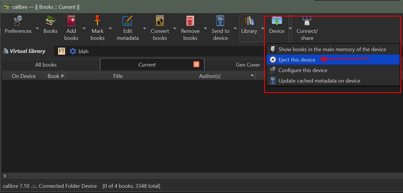Click calibre app icon in title bar
The height and width of the screenshot is (193, 403).
[x=7, y=7]
